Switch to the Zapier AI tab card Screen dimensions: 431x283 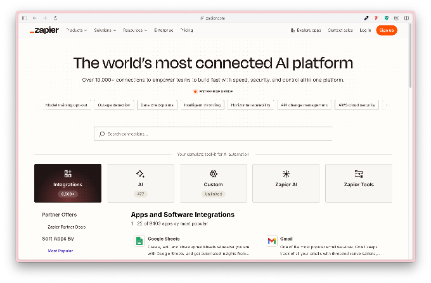[x=286, y=184]
